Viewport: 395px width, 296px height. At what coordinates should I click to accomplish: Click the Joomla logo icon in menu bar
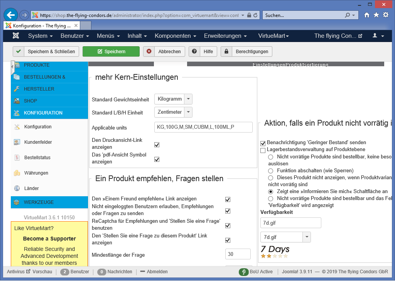point(16,36)
